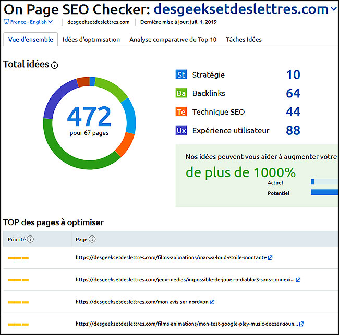The width and height of the screenshot is (339, 335).
Task: Open the France - English location dropdown
Action: [x=28, y=22]
